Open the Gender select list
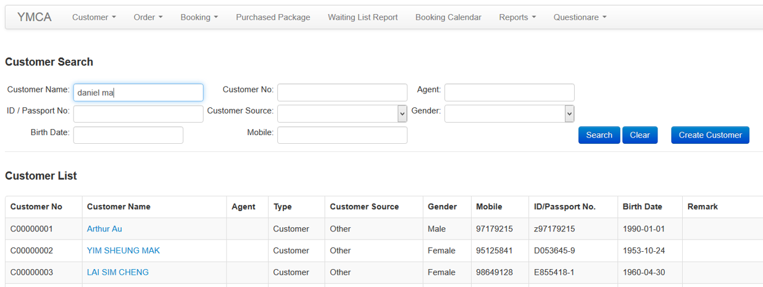 tap(509, 114)
